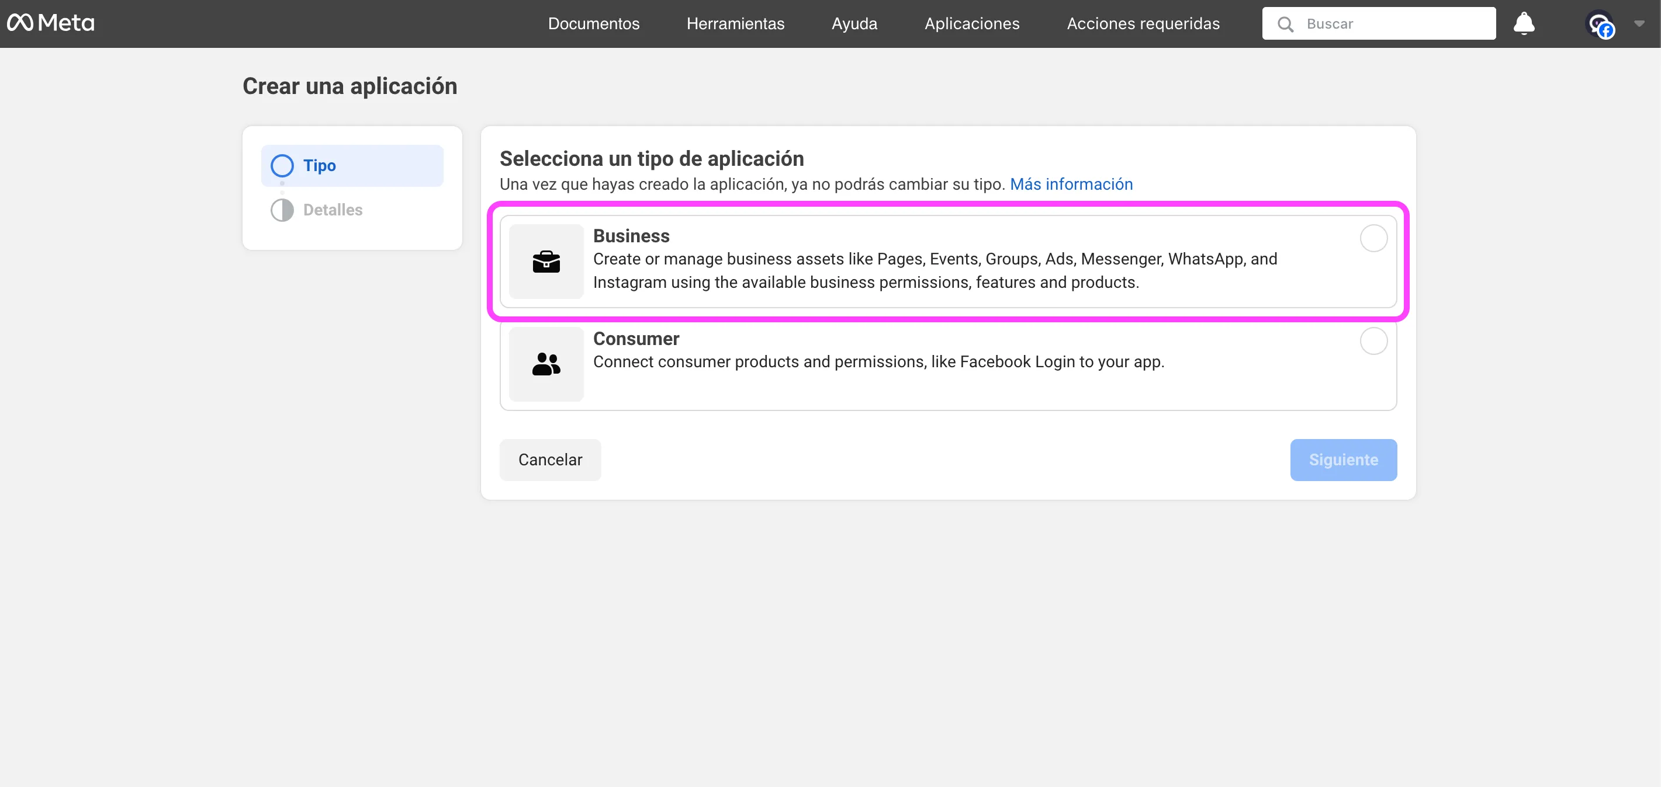This screenshot has height=787, width=1661.
Task: Select the Business radio button
Action: (1373, 238)
